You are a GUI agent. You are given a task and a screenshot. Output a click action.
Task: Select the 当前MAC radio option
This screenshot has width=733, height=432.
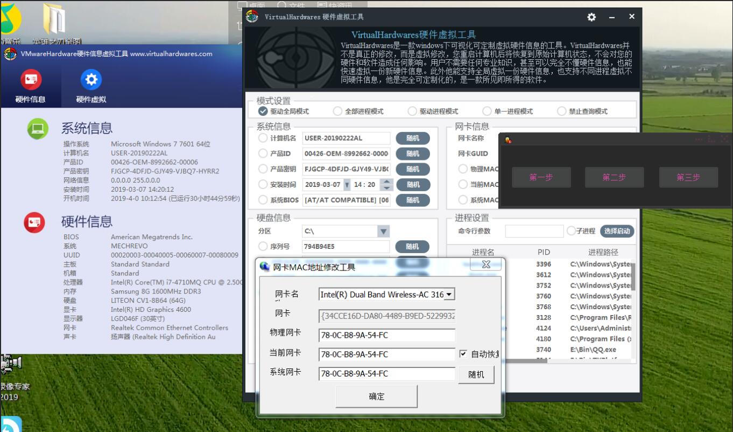click(463, 184)
